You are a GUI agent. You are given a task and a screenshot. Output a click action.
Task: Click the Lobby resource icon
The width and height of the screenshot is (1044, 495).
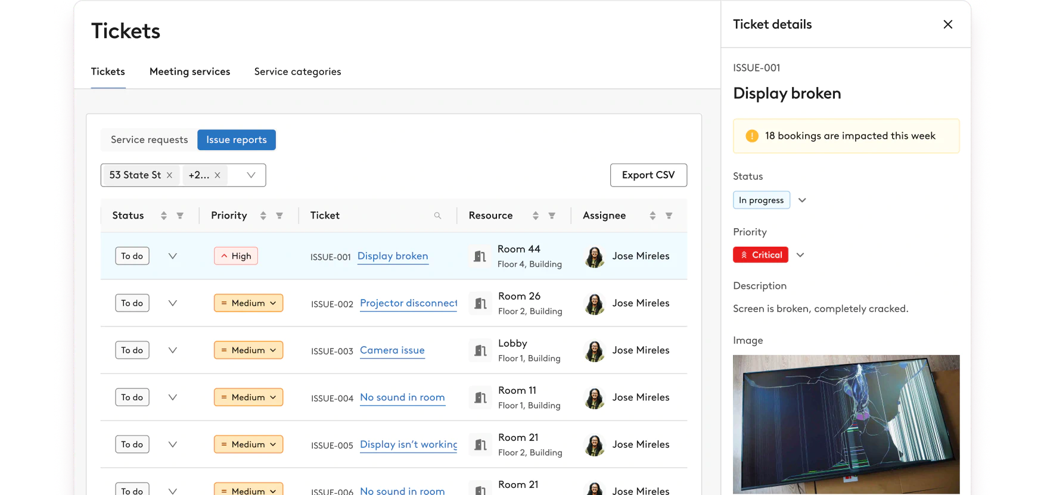click(480, 350)
